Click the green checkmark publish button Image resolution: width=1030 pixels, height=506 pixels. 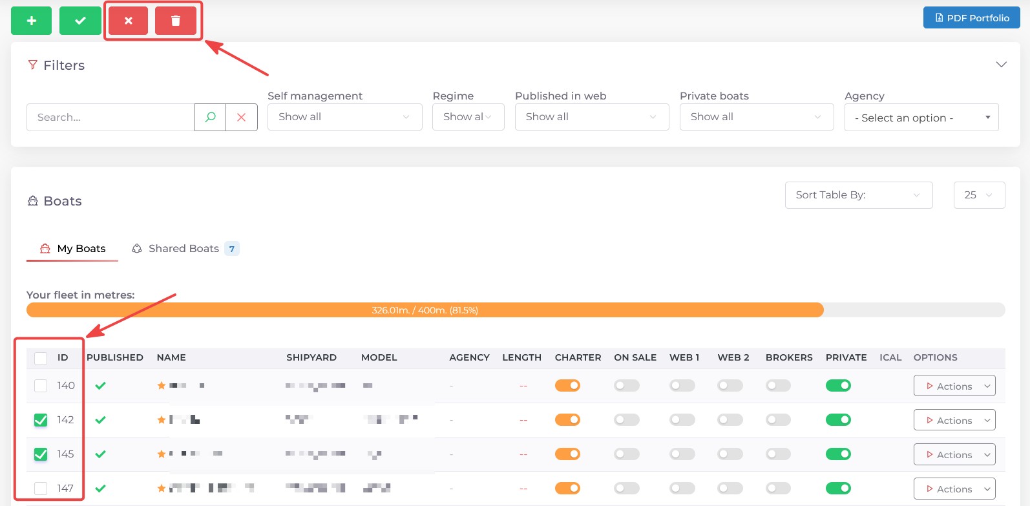click(80, 21)
